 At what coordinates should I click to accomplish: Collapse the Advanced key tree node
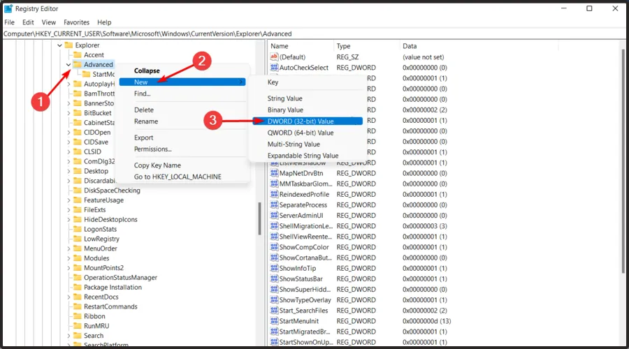tap(68, 65)
